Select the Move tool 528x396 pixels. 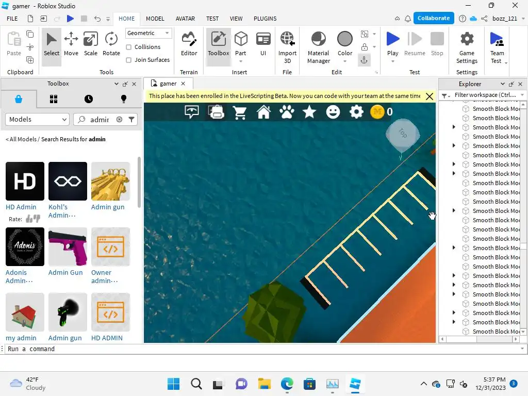pyautogui.click(x=71, y=44)
